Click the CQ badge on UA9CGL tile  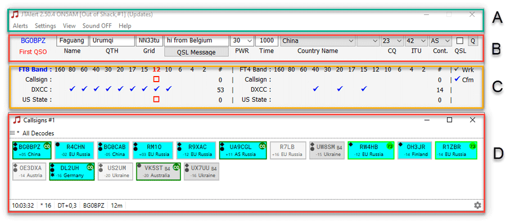click(263, 146)
